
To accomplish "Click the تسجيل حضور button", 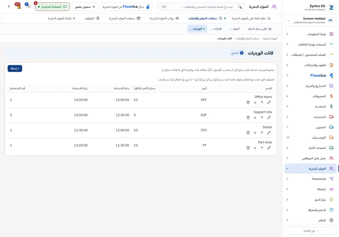I will pyautogui.click(x=85, y=7).
